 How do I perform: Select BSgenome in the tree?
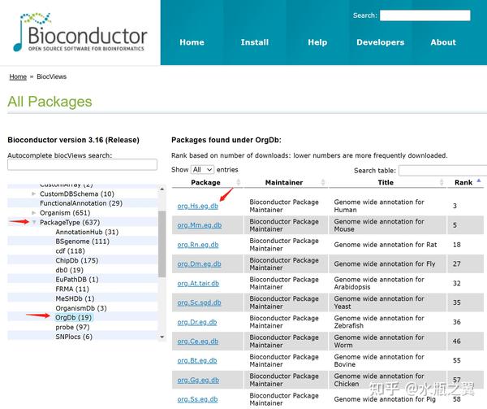(82, 241)
